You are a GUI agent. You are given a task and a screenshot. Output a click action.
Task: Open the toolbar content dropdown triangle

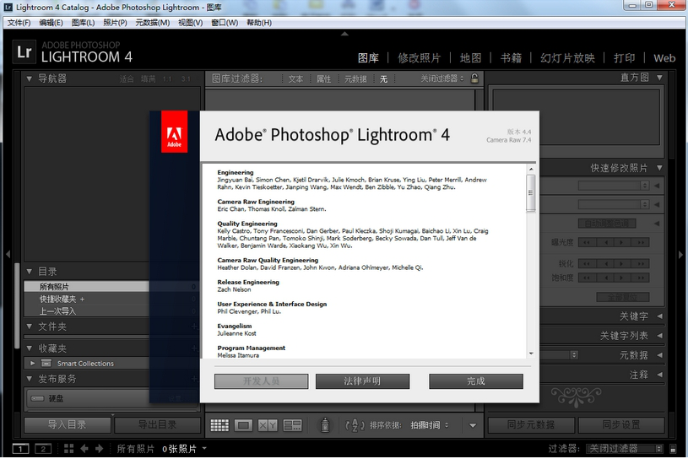click(x=473, y=425)
